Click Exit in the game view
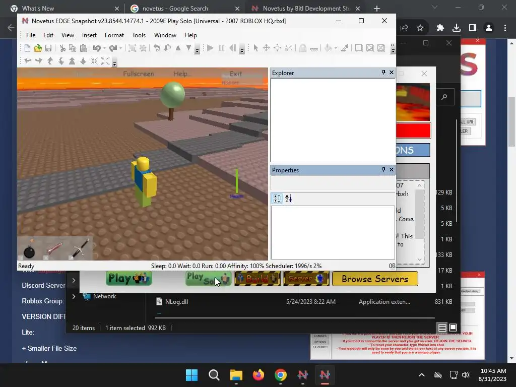 235,74
